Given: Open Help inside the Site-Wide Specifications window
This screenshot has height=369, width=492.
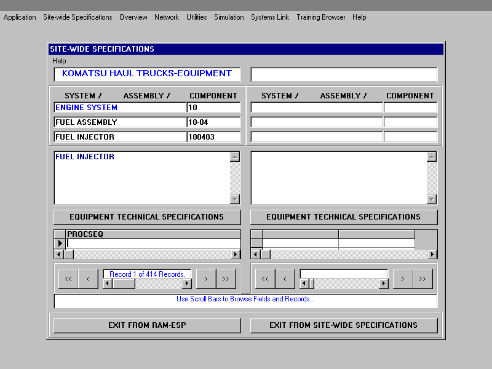Looking at the screenshot, I should pos(59,61).
